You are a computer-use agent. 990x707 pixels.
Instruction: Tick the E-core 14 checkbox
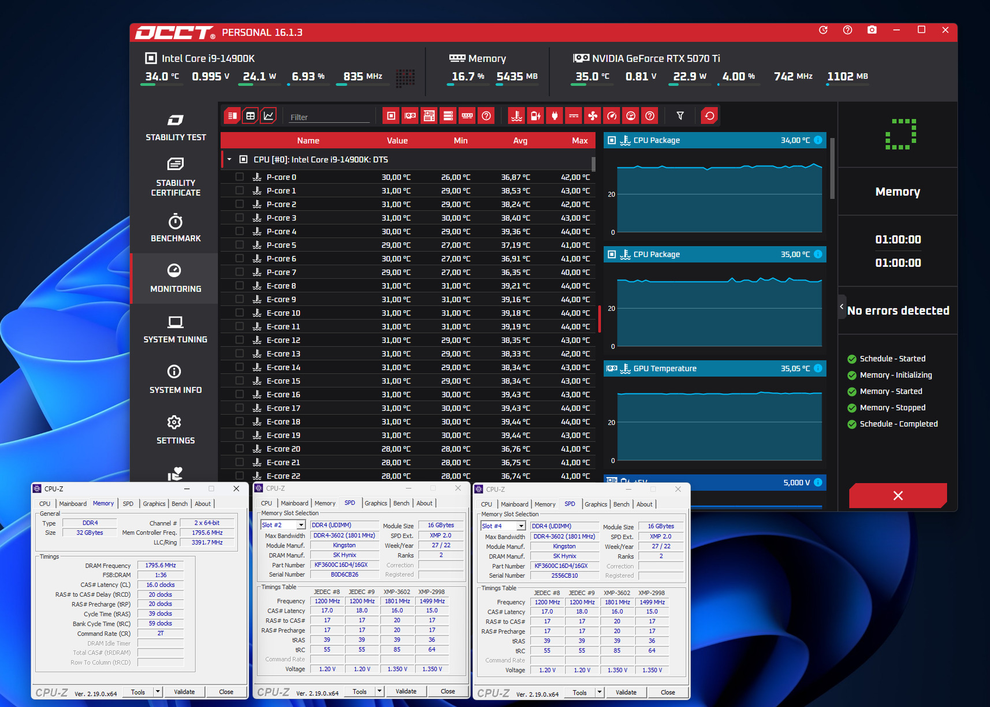(240, 367)
